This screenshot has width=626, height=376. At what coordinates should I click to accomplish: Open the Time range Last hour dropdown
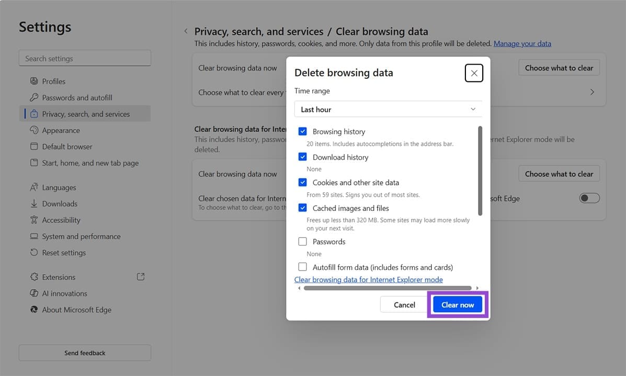click(x=388, y=109)
